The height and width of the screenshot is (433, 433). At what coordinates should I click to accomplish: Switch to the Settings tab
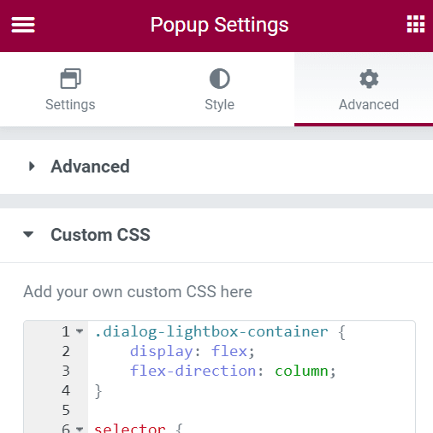coord(70,90)
